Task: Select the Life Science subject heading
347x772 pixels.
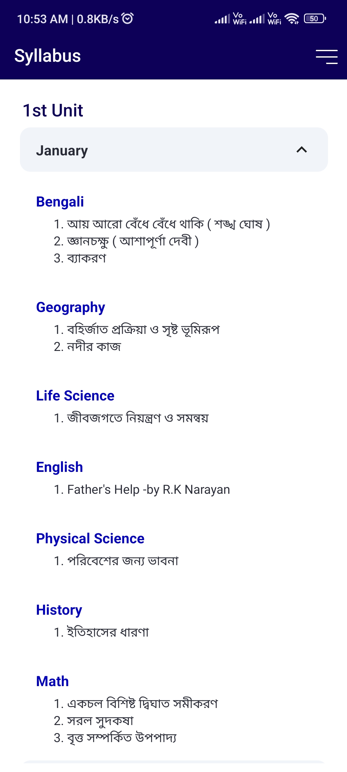Action: [x=75, y=396]
